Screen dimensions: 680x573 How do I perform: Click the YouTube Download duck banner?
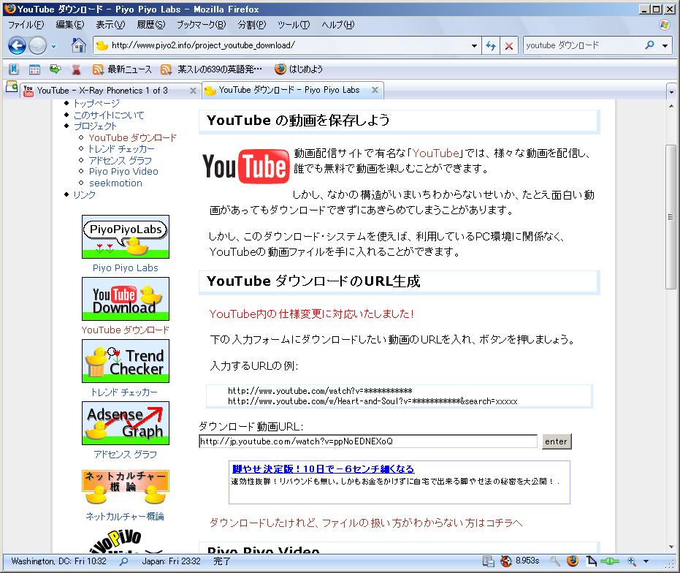point(126,299)
